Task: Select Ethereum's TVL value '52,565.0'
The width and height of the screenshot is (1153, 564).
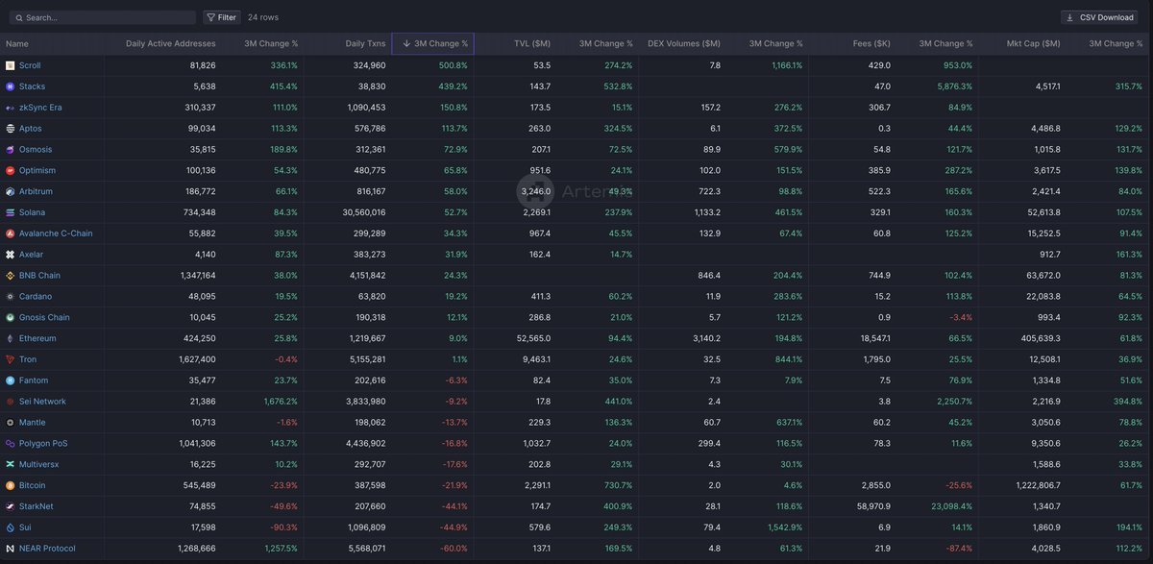Action: coord(533,338)
